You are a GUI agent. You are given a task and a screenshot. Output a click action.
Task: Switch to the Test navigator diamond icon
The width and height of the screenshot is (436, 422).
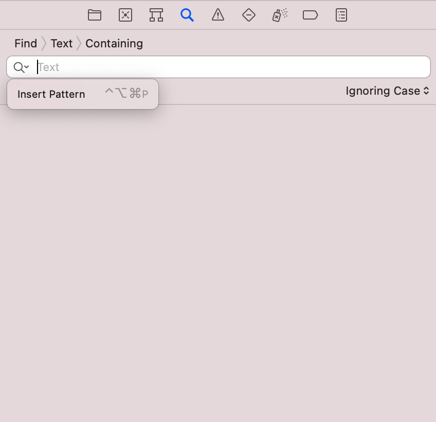pos(248,15)
